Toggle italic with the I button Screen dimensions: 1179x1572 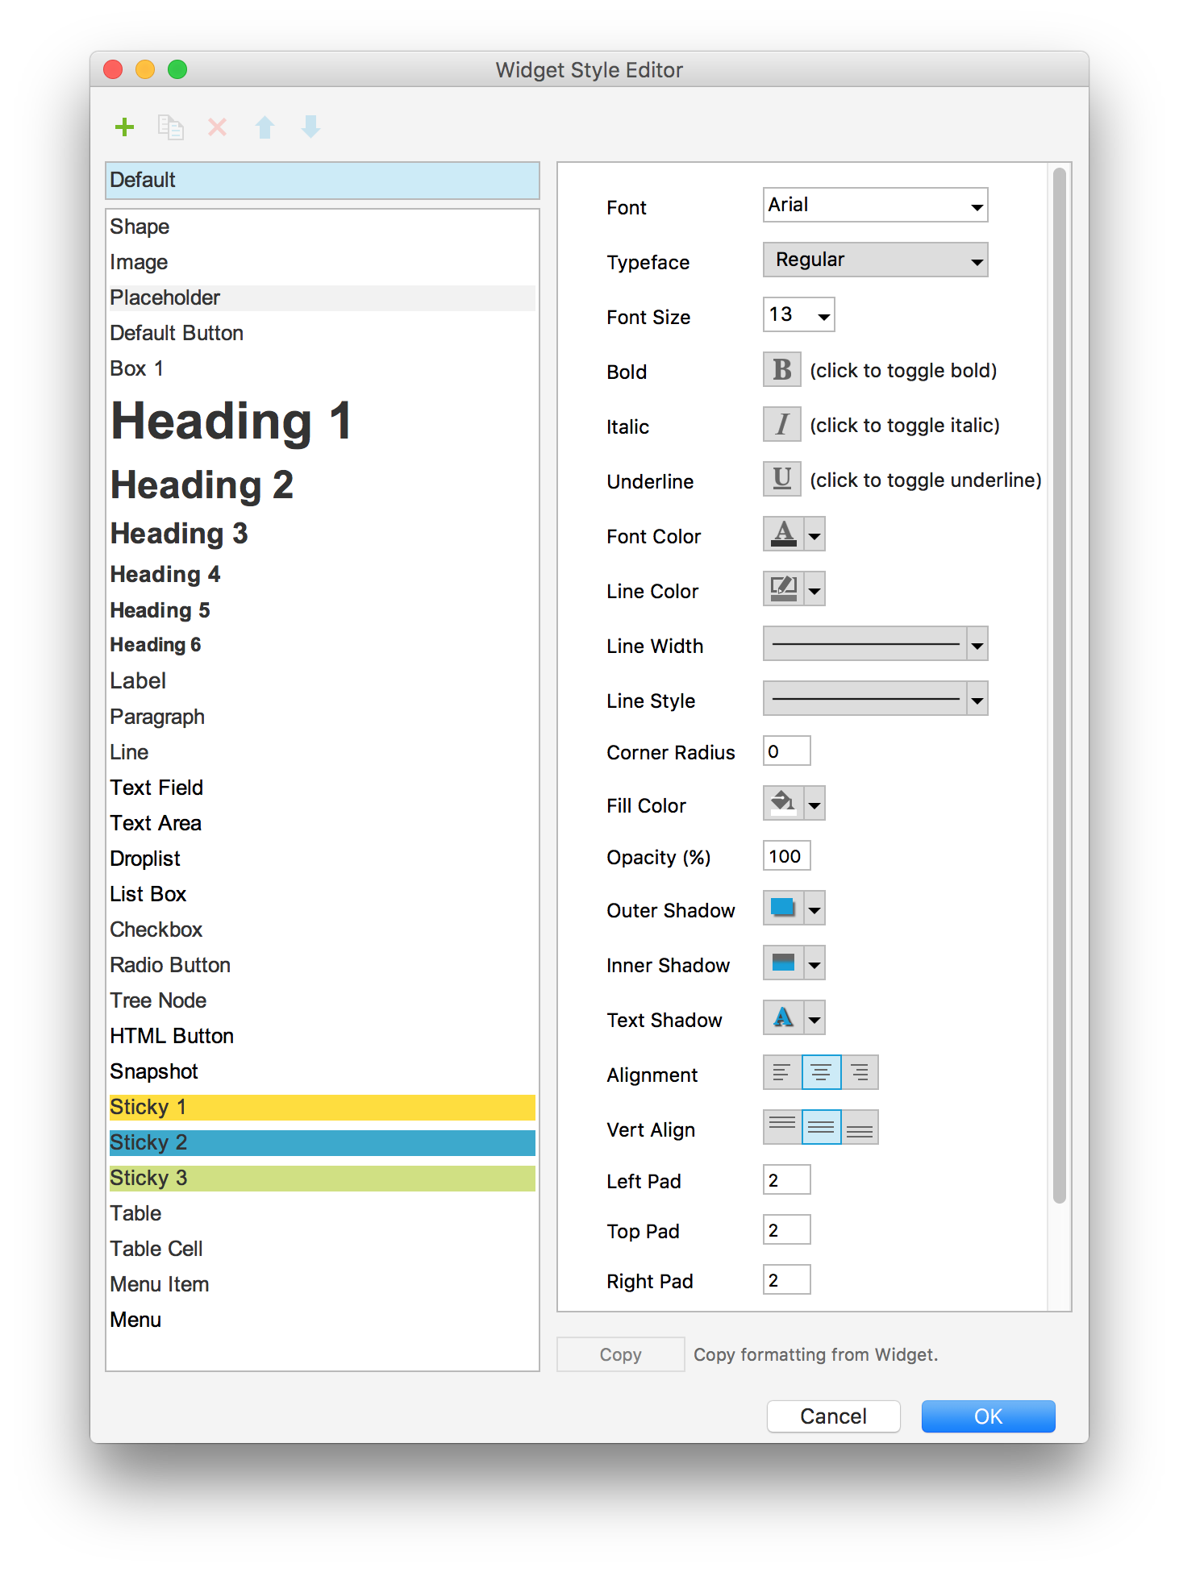coord(782,424)
